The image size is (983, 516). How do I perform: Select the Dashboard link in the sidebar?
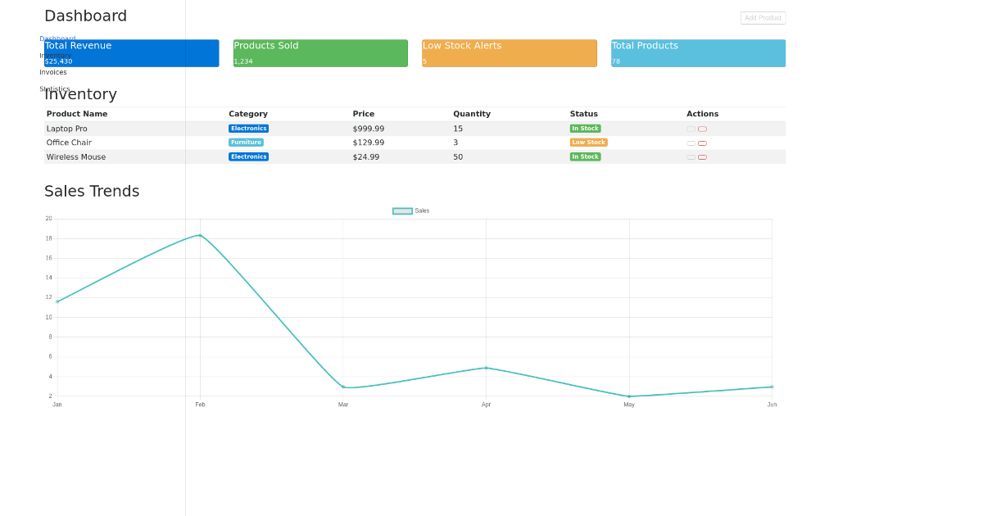pos(57,38)
